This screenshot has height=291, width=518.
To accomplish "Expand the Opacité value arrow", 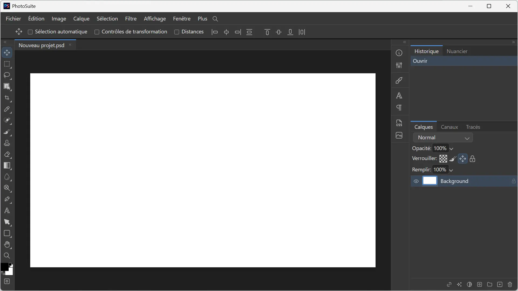I will click(x=451, y=149).
